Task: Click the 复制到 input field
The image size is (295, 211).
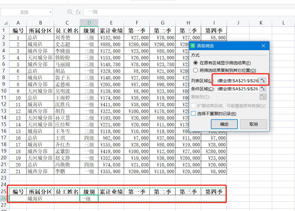Action: coord(239,97)
